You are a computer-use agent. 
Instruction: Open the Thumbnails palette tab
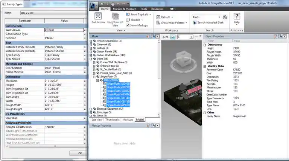113,120
